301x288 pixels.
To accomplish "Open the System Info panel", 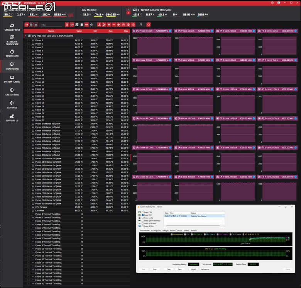I will click(x=12, y=92).
